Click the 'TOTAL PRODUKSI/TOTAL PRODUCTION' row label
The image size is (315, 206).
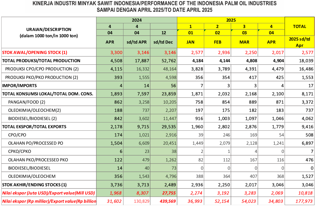41,61
